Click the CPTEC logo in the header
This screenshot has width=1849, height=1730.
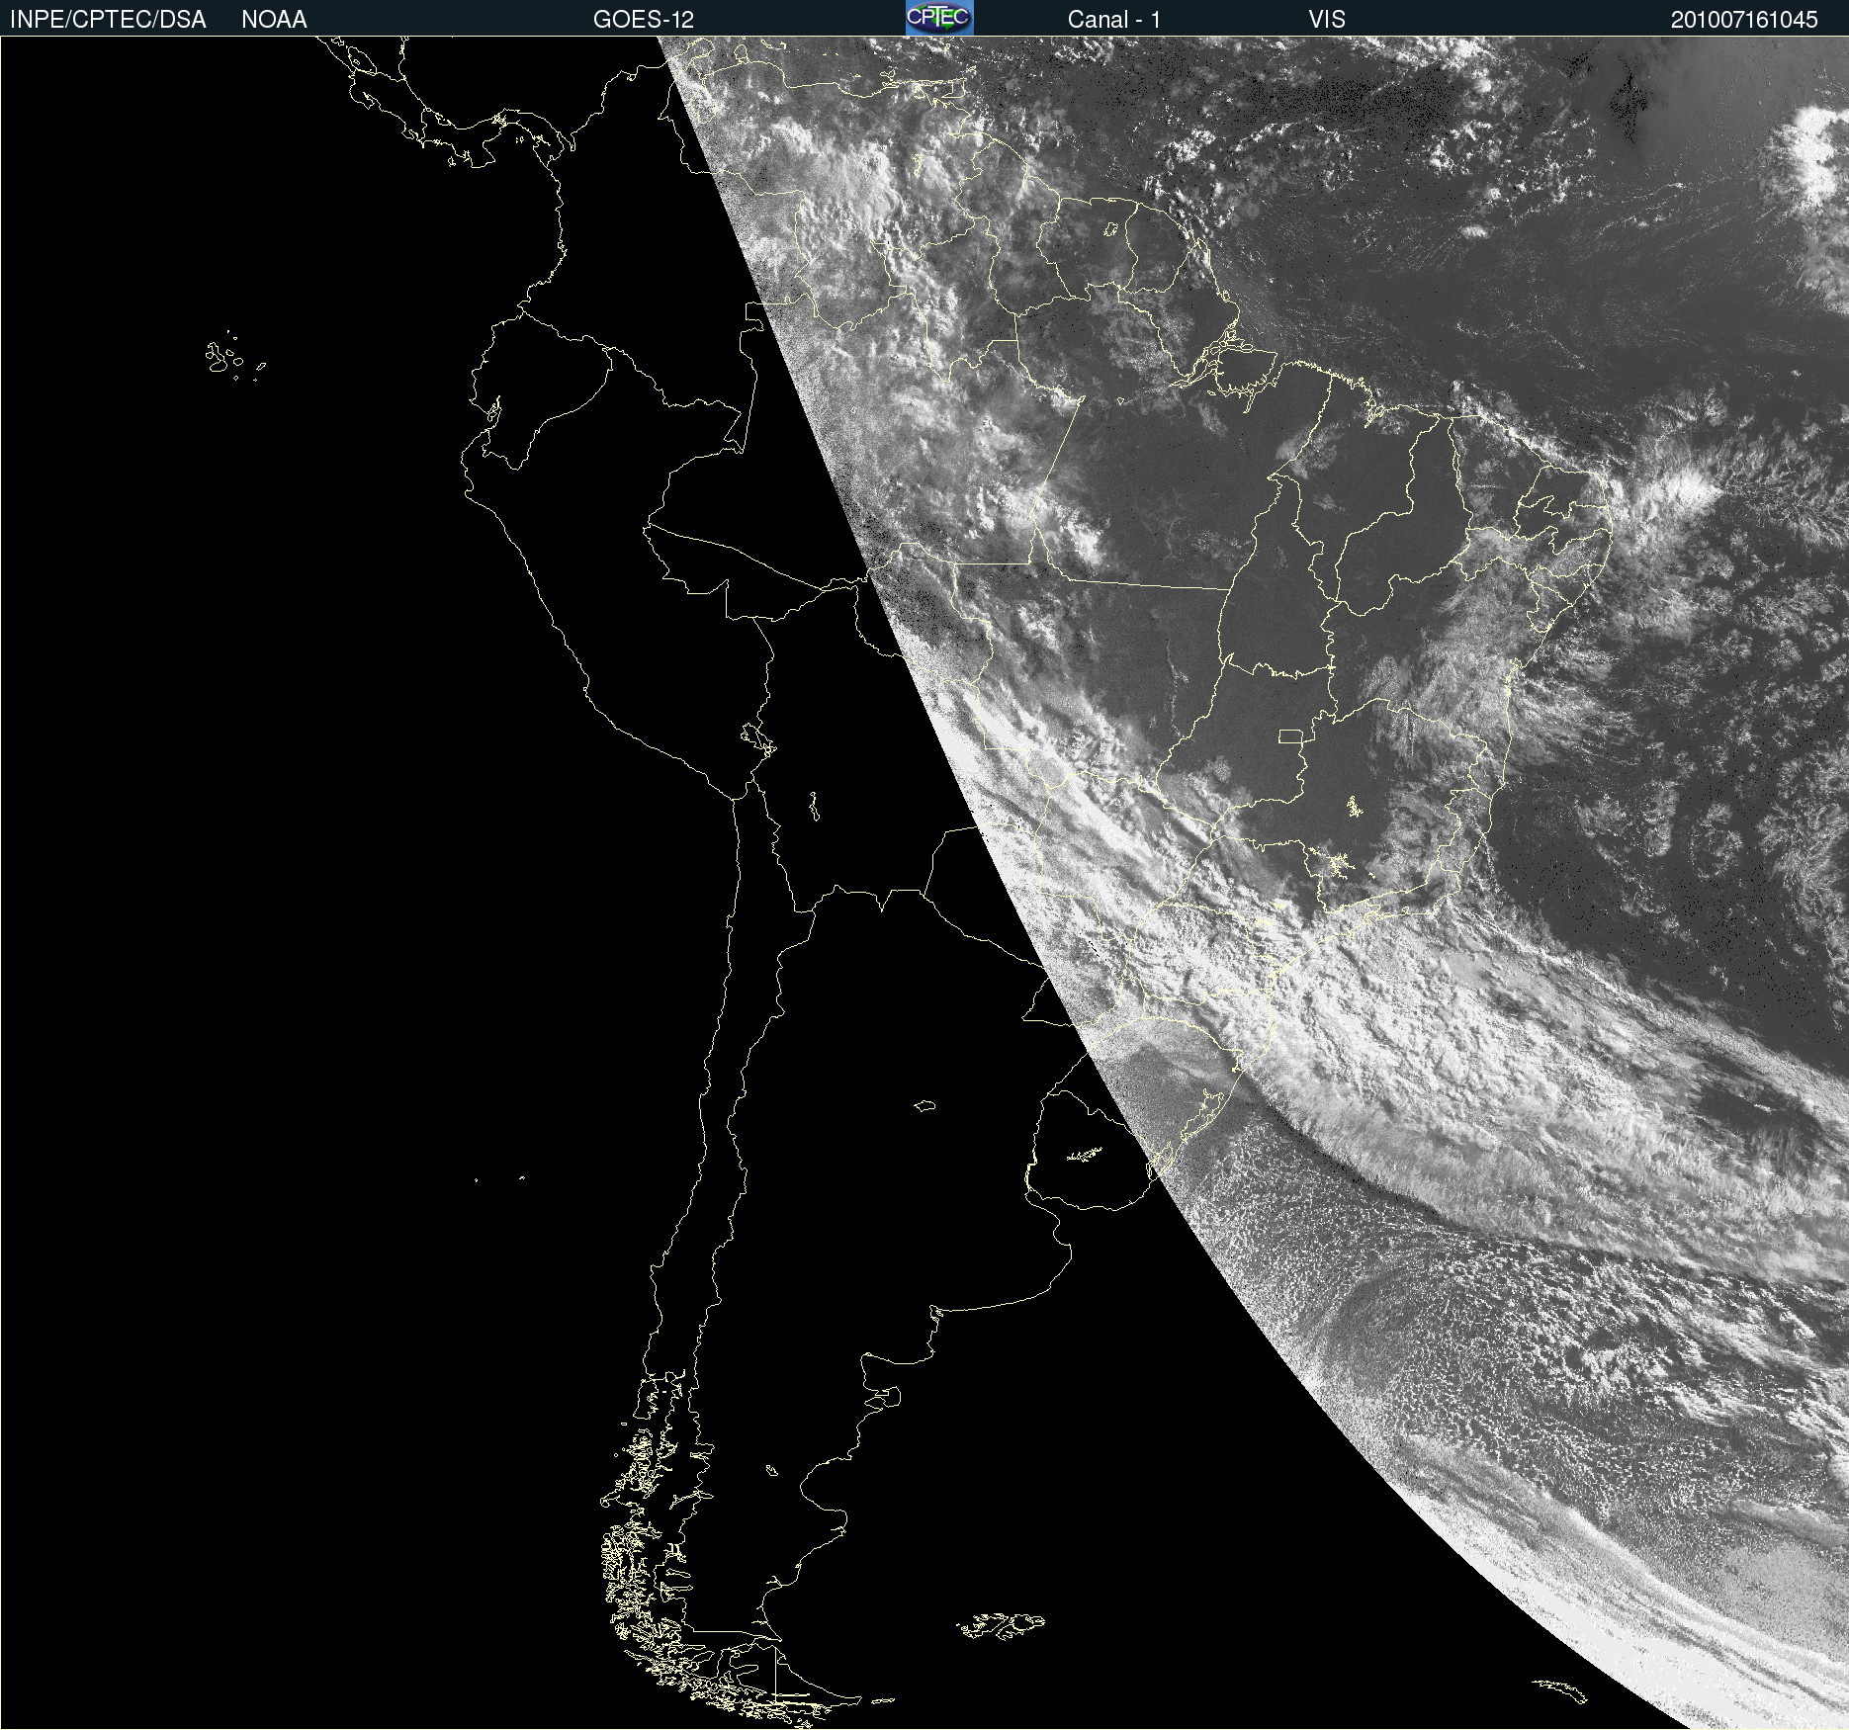coord(939,18)
